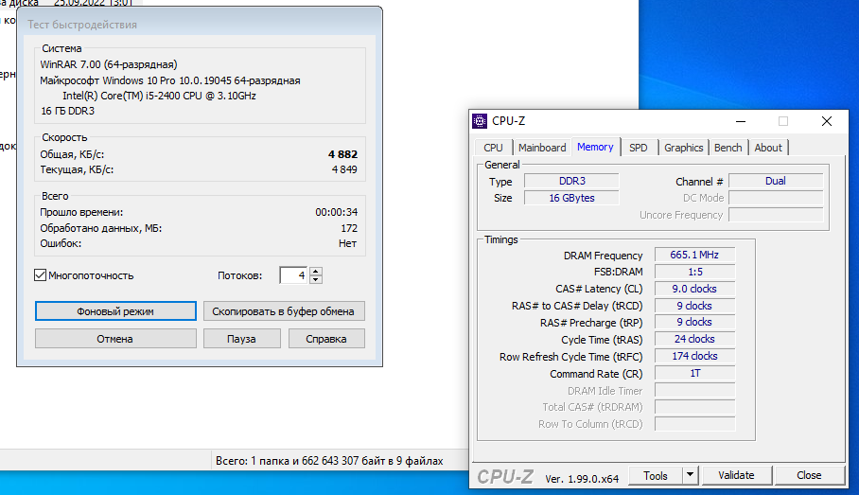Click Скопировать в буфер обмена button
Screen dimensions: 859x495
[284, 310]
